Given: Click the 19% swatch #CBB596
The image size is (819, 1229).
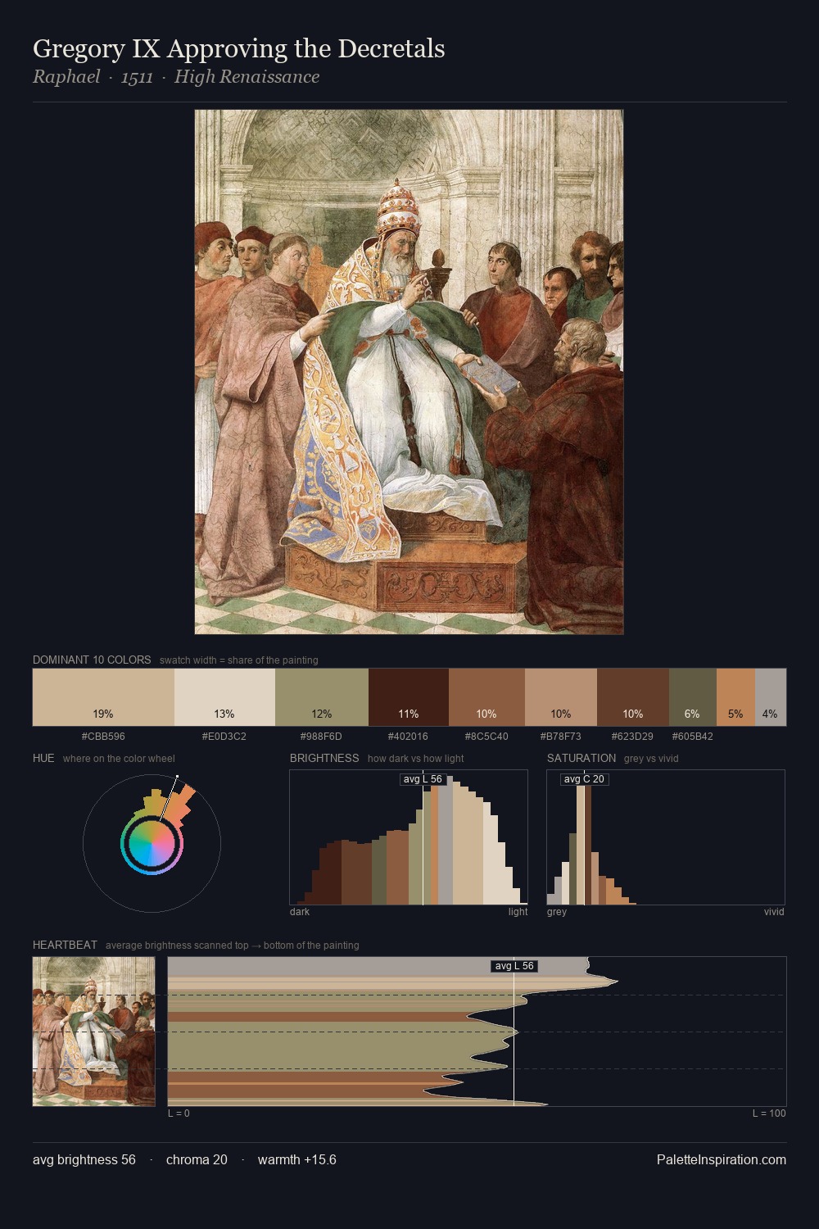Looking at the screenshot, I should click(103, 697).
